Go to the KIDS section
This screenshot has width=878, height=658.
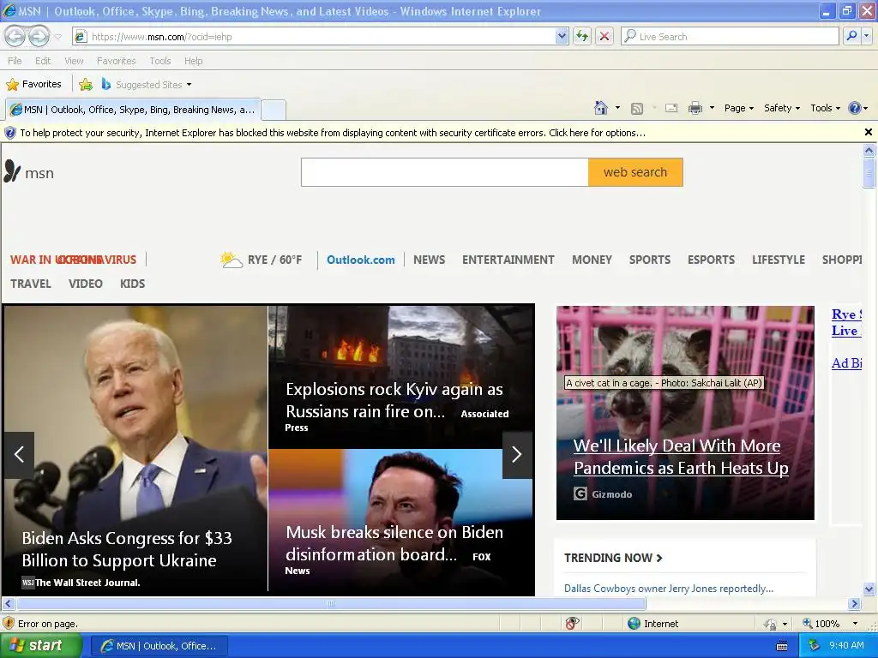132,284
